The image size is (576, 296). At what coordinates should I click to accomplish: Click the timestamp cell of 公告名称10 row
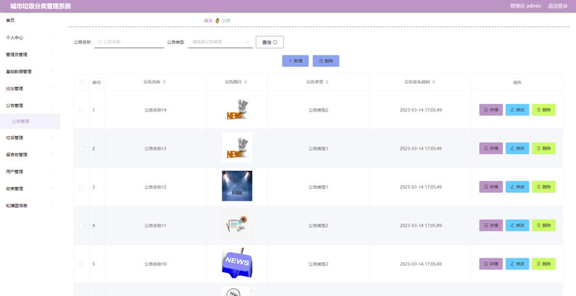click(x=420, y=264)
